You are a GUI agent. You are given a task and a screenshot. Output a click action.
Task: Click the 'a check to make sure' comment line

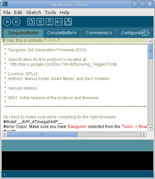pyautogui.click(x=59, y=117)
